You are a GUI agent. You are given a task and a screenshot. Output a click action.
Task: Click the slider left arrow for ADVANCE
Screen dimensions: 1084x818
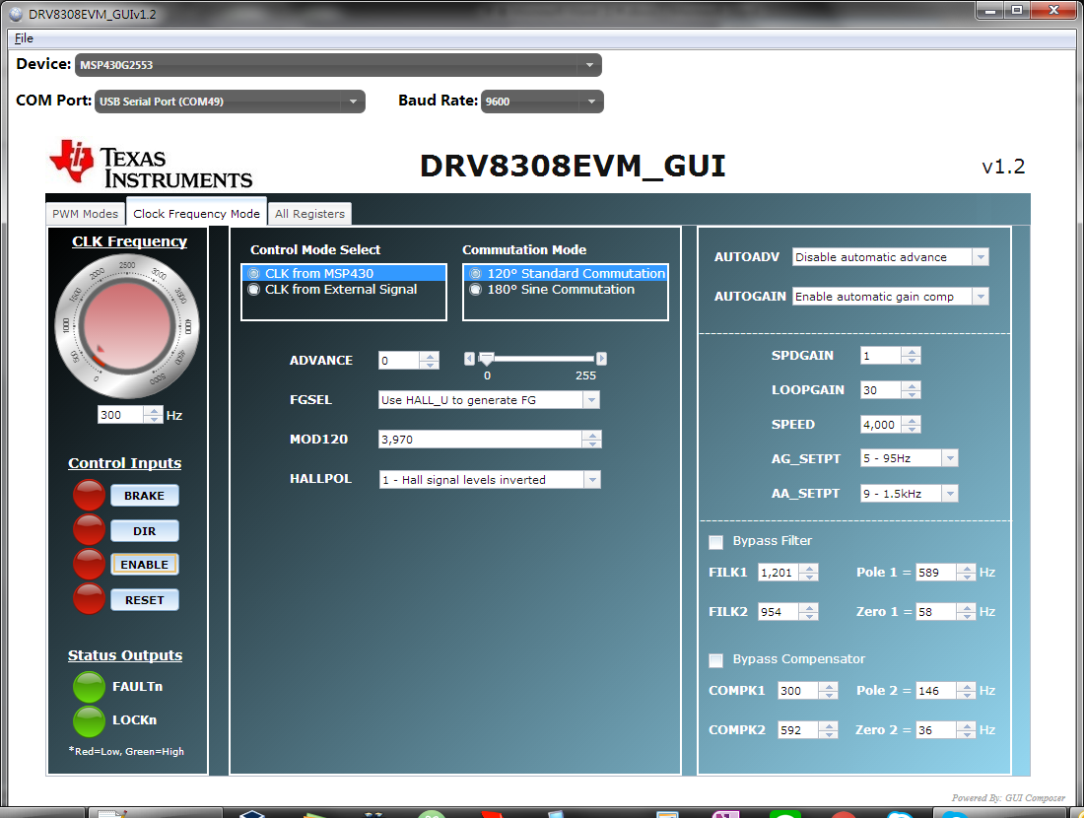(469, 358)
